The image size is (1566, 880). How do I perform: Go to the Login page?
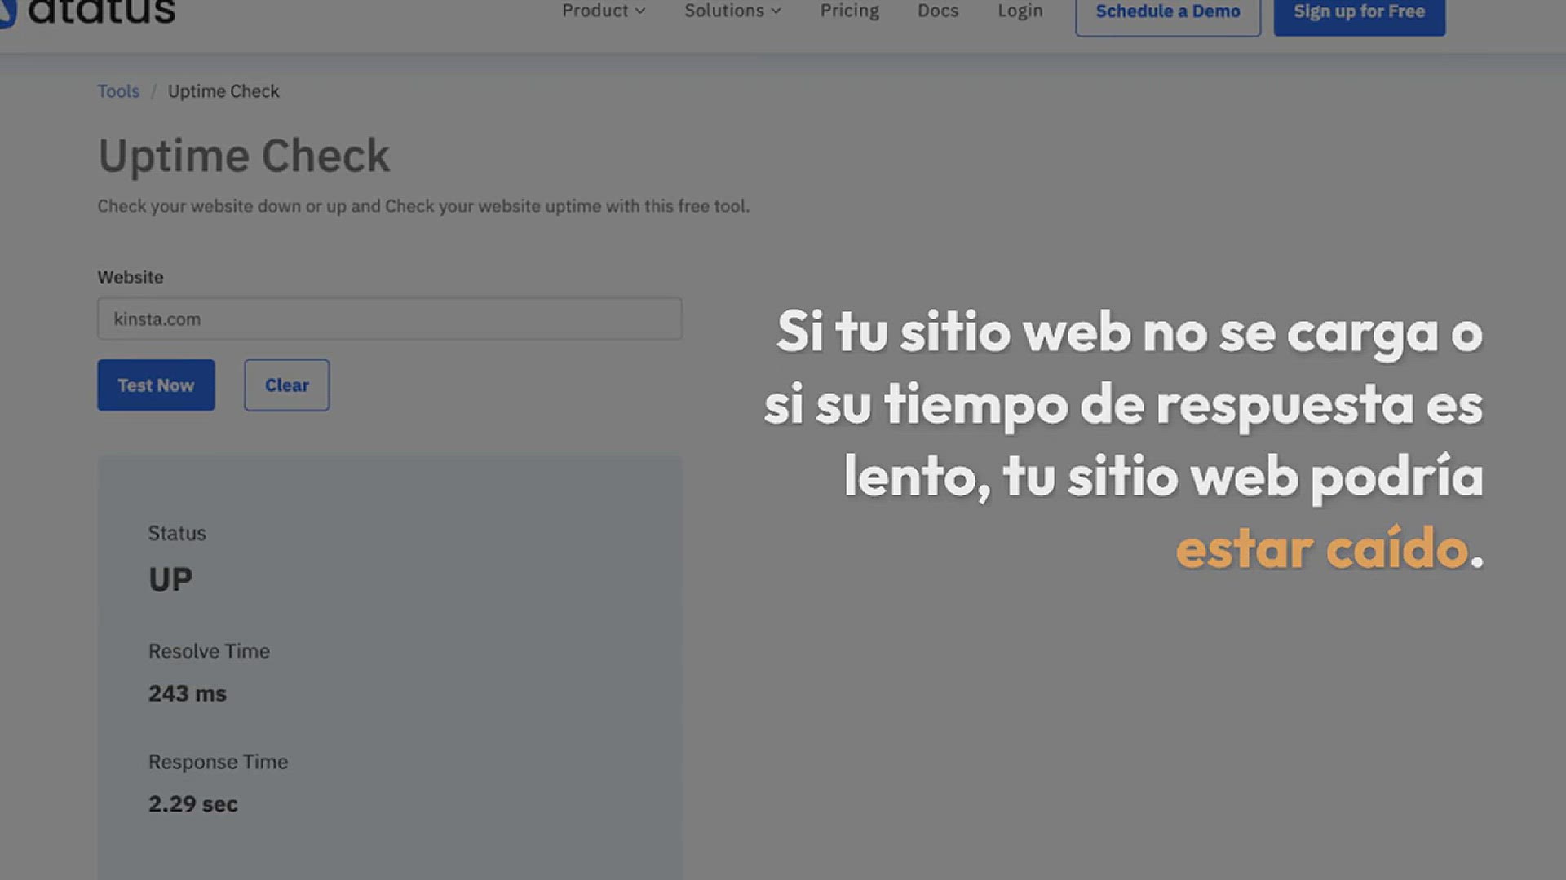1020,11
